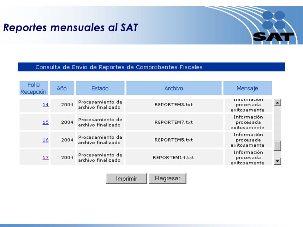The width and height of the screenshot is (303, 227).
Task: Open folio 14 receipt link
Action: [x=45, y=105]
